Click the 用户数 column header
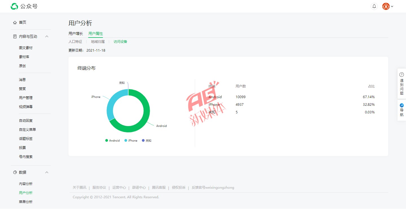Screen dimensions: 406x209 (241, 86)
